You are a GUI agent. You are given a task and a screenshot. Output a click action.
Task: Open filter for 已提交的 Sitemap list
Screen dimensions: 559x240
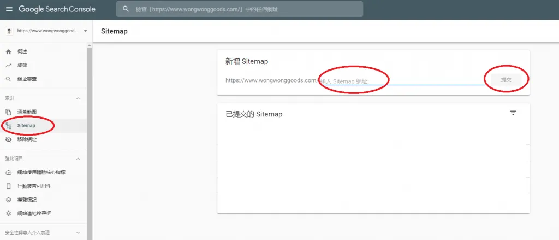[513, 113]
